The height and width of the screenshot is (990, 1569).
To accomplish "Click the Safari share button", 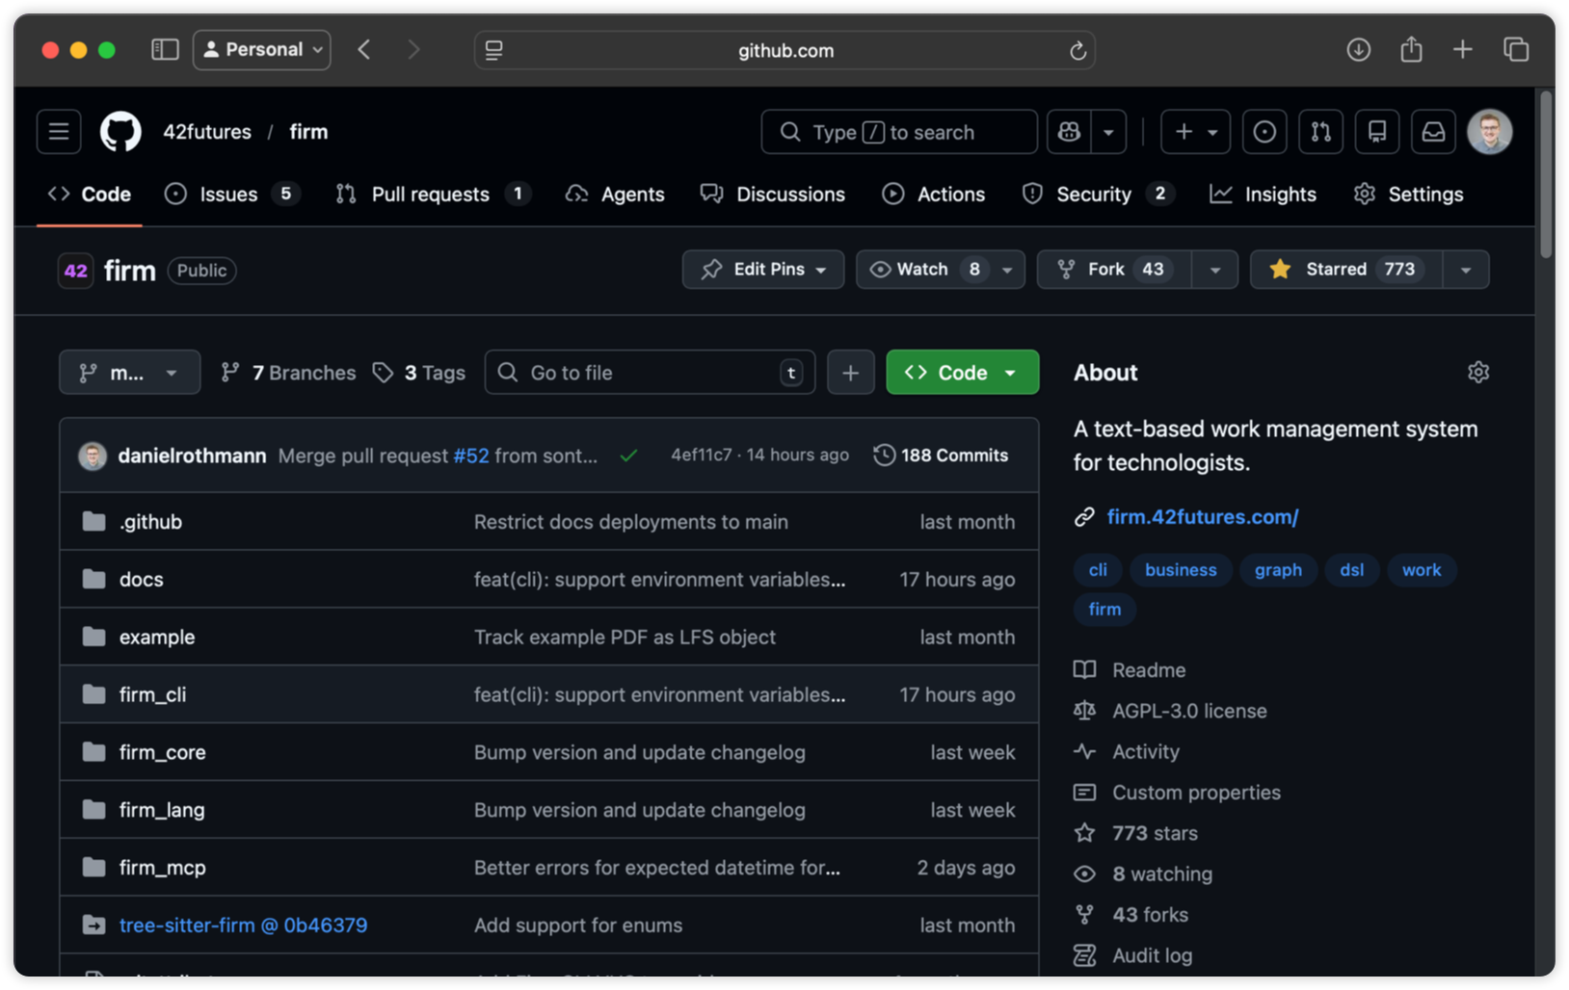I will pyautogui.click(x=1411, y=50).
